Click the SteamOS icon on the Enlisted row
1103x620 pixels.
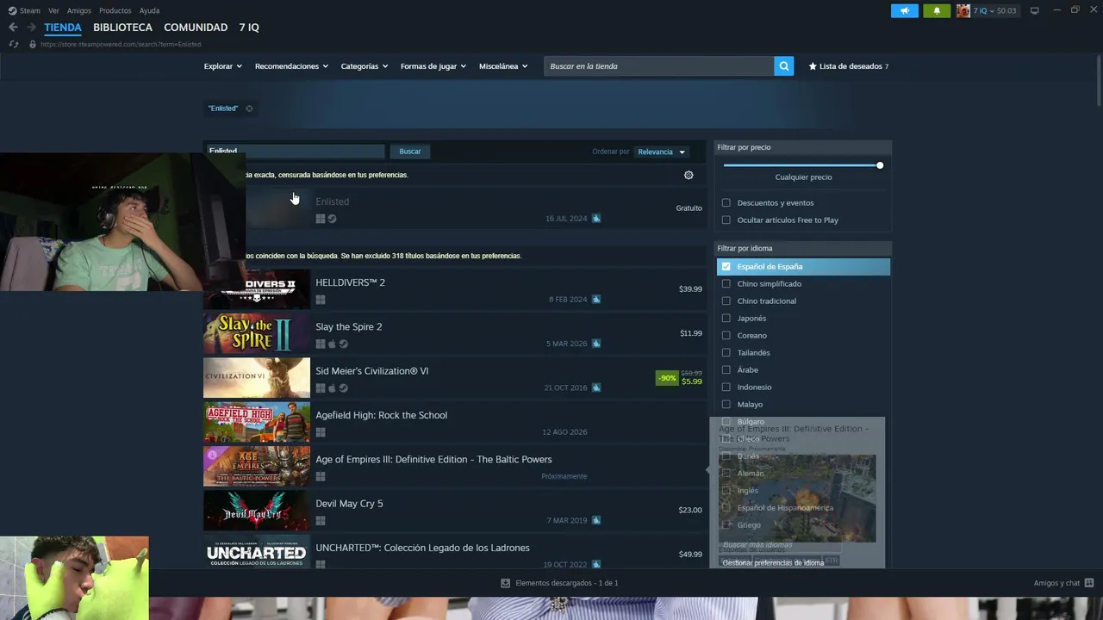pos(332,219)
